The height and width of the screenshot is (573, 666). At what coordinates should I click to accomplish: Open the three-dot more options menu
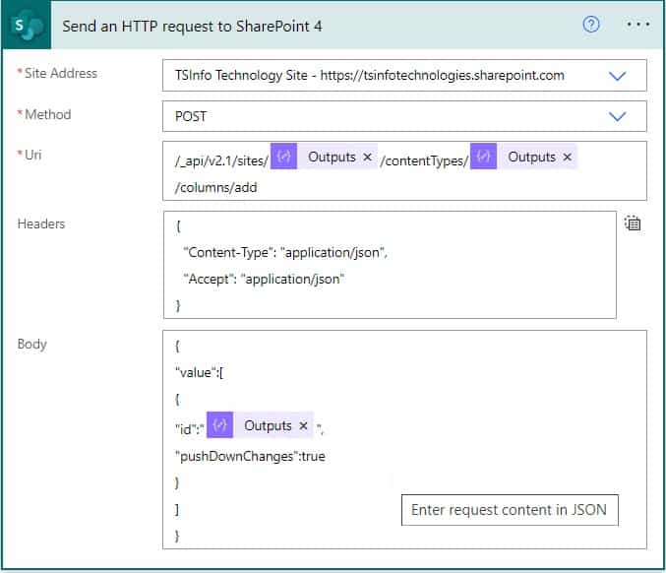(x=638, y=25)
